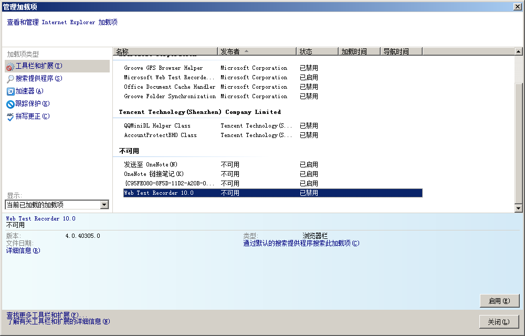Click the 不可用 group header

coord(129,151)
